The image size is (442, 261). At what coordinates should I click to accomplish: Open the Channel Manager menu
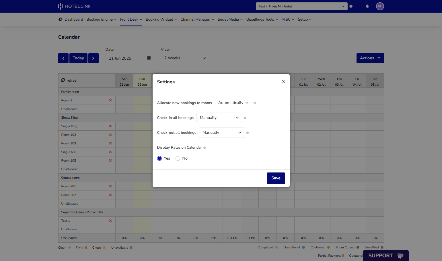tap(197, 19)
